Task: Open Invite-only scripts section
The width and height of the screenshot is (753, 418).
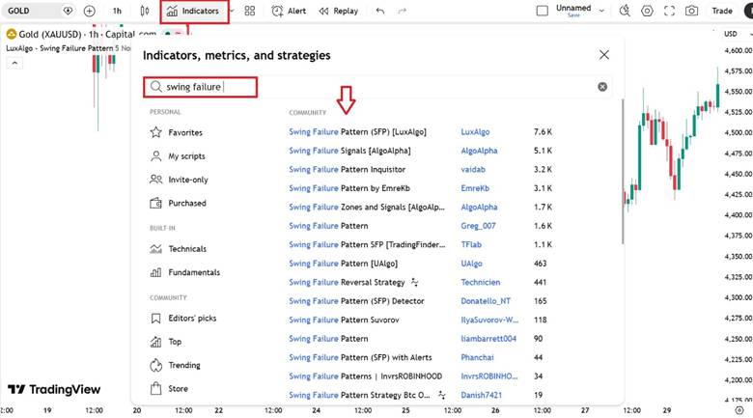Action: pyautogui.click(x=179, y=180)
